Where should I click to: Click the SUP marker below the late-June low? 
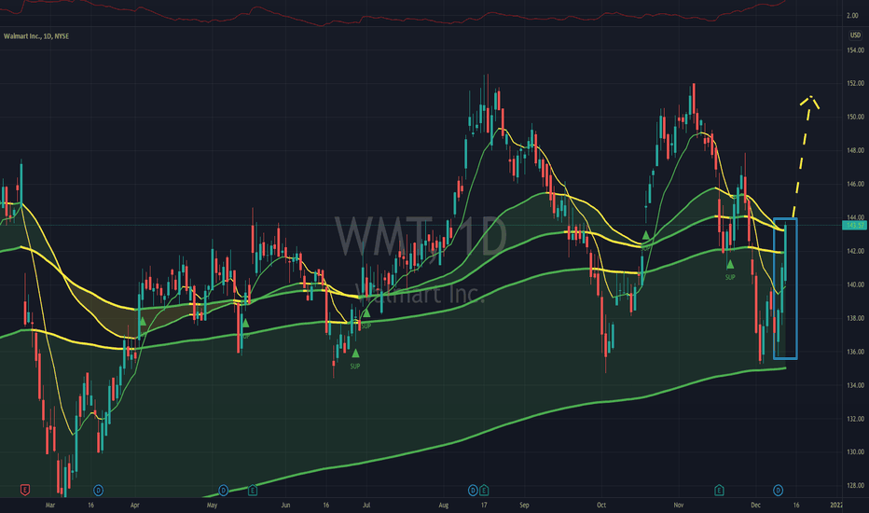(x=355, y=366)
